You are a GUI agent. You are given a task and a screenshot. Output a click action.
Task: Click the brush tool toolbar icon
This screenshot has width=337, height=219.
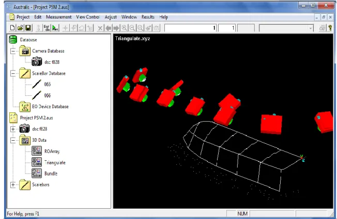pyautogui.click(x=148, y=28)
